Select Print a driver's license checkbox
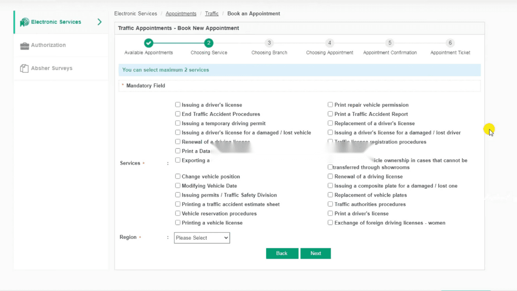517x291 pixels. click(330, 213)
